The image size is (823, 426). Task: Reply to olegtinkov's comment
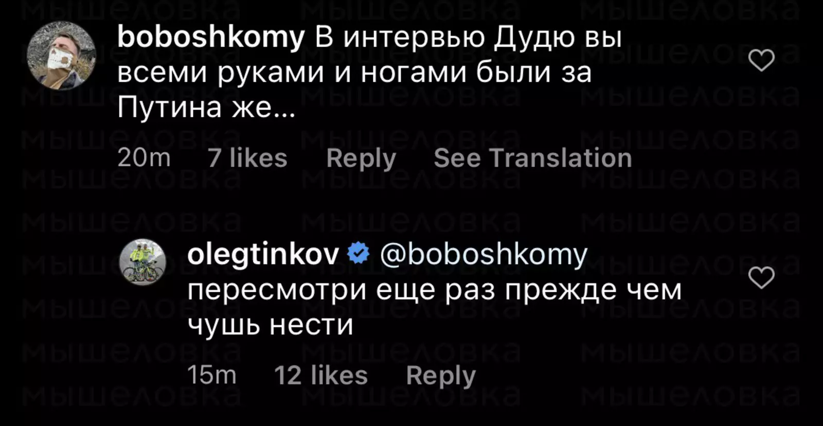pyautogui.click(x=441, y=376)
